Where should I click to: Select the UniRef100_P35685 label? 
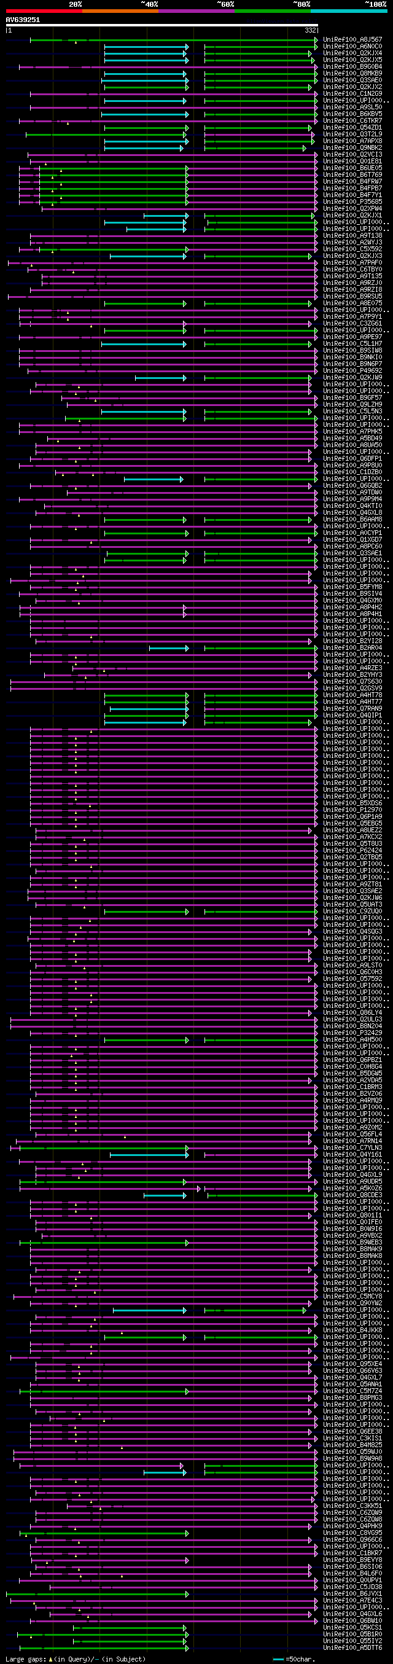pos(352,202)
